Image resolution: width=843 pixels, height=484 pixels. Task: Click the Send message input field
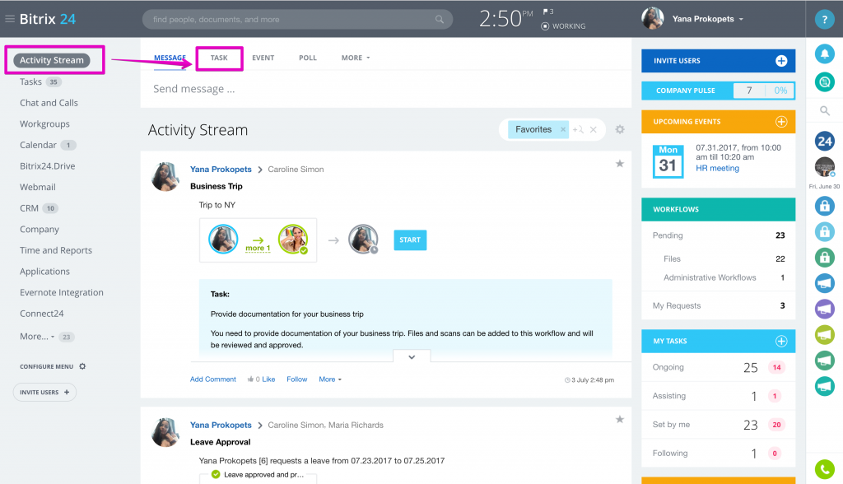click(x=386, y=89)
